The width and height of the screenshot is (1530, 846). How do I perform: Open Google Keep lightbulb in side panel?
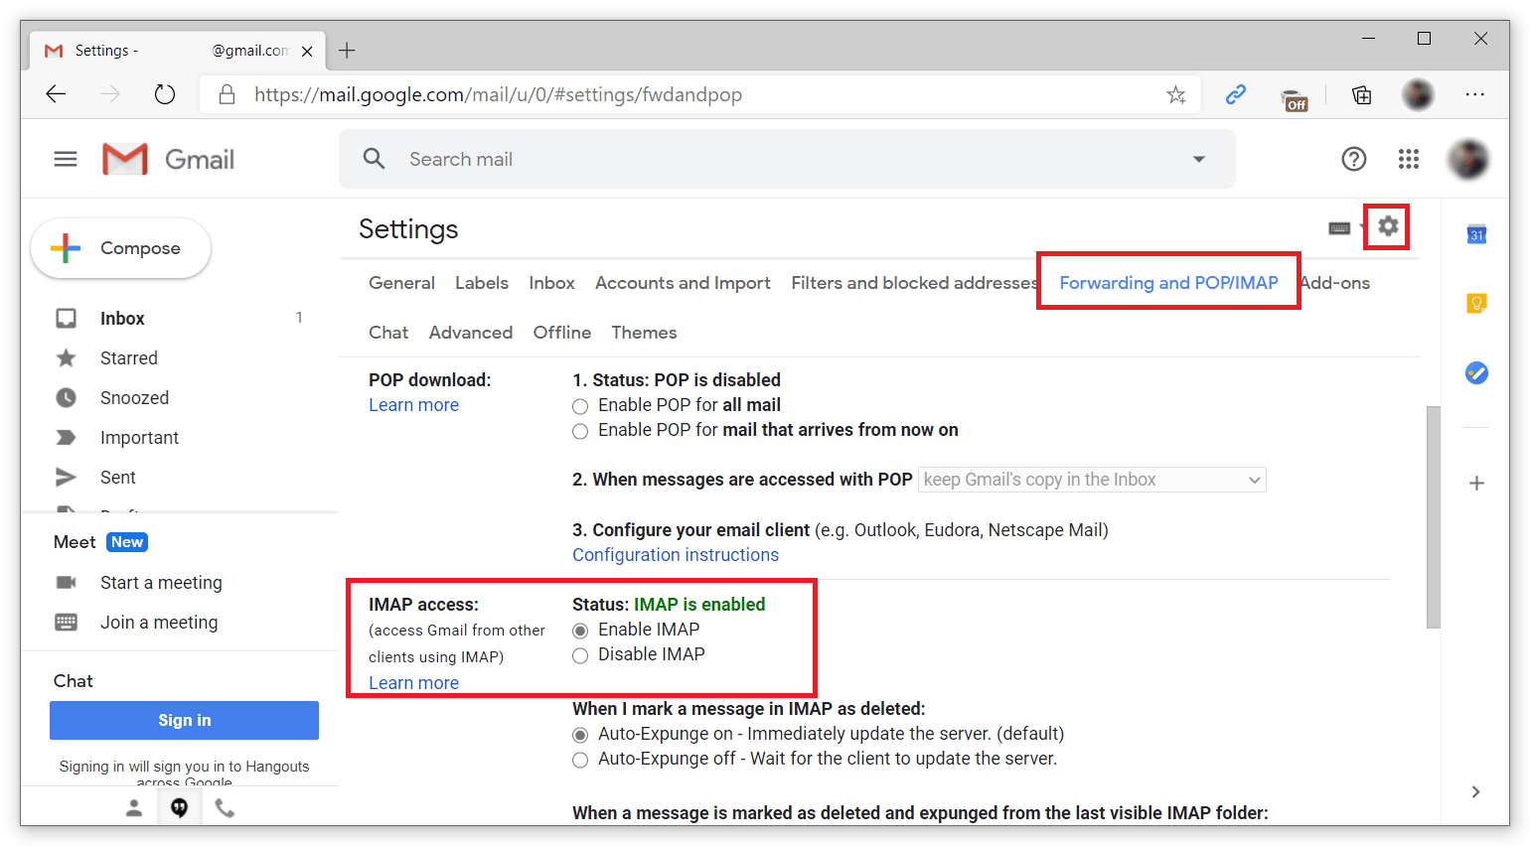tap(1476, 303)
